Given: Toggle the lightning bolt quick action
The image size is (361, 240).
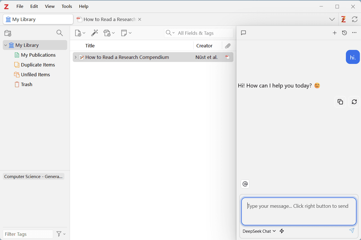Looking at the screenshot, I should (x=282, y=231).
